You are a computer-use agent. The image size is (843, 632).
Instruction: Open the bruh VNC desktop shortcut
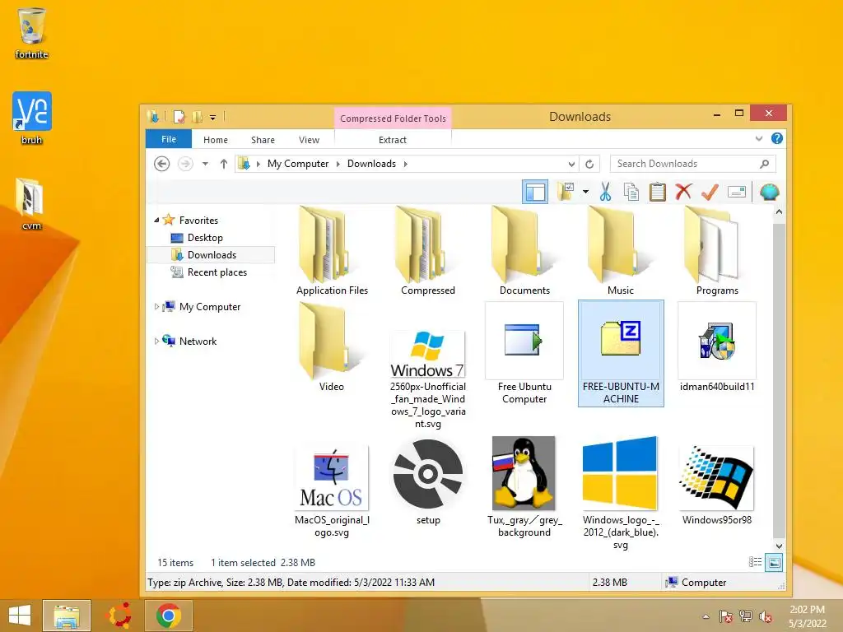32,118
